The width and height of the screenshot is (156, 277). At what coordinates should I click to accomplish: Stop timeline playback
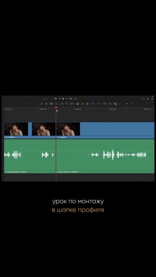pos(63,99)
